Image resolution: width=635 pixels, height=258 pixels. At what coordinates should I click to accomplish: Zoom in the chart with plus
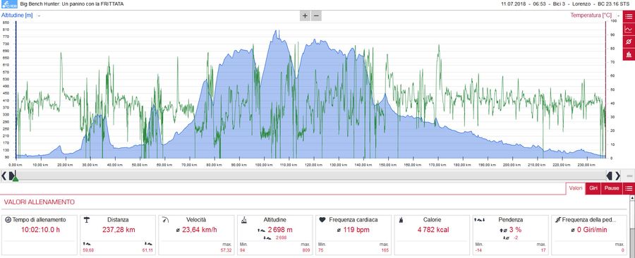[305, 16]
